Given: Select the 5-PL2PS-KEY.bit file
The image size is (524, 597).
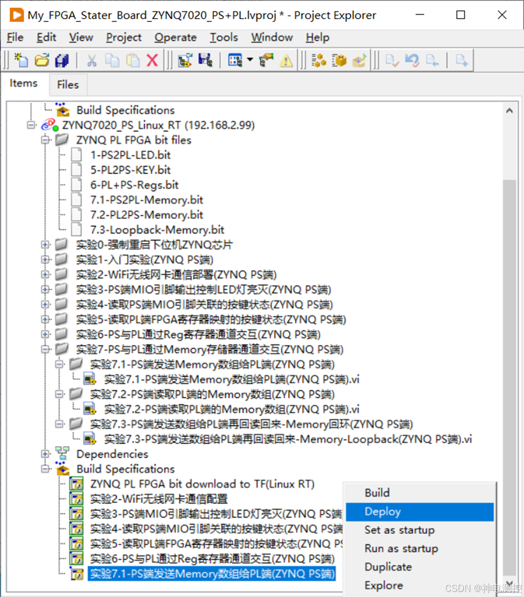Looking at the screenshot, I should coord(130,170).
